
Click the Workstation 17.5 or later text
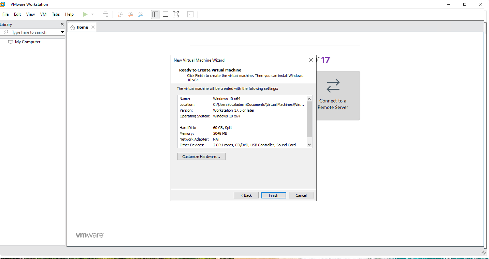pos(234,110)
